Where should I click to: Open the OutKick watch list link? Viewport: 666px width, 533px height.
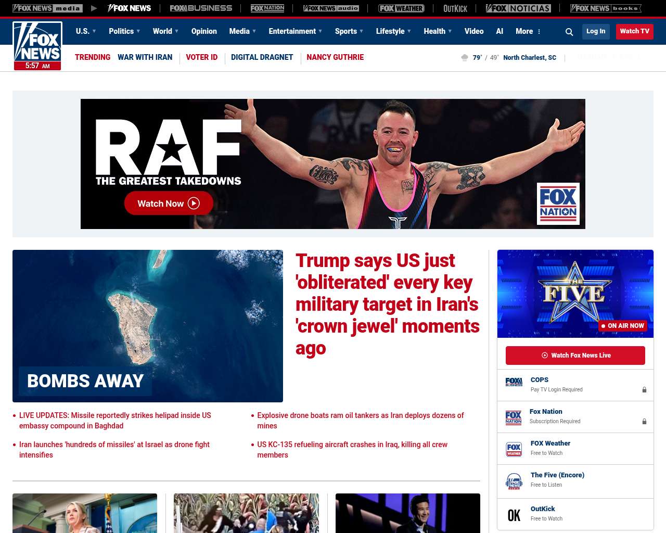click(x=543, y=509)
